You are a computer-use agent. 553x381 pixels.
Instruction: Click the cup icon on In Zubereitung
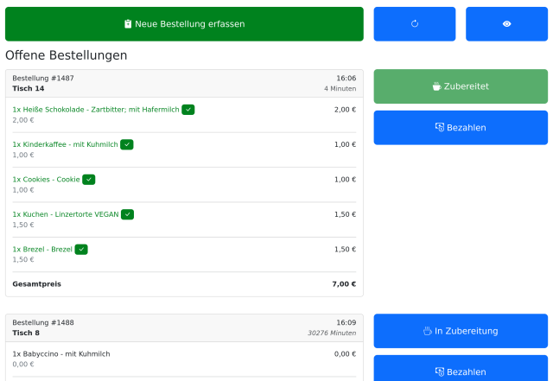pyautogui.click(x=427, y=331)
